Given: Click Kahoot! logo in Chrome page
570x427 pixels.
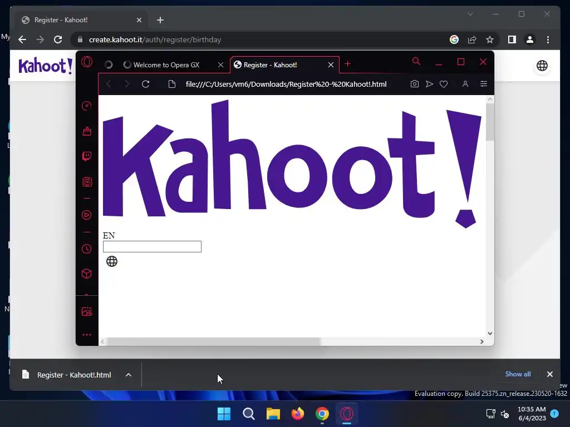Looking at the screenshot, I should [46, 66].
